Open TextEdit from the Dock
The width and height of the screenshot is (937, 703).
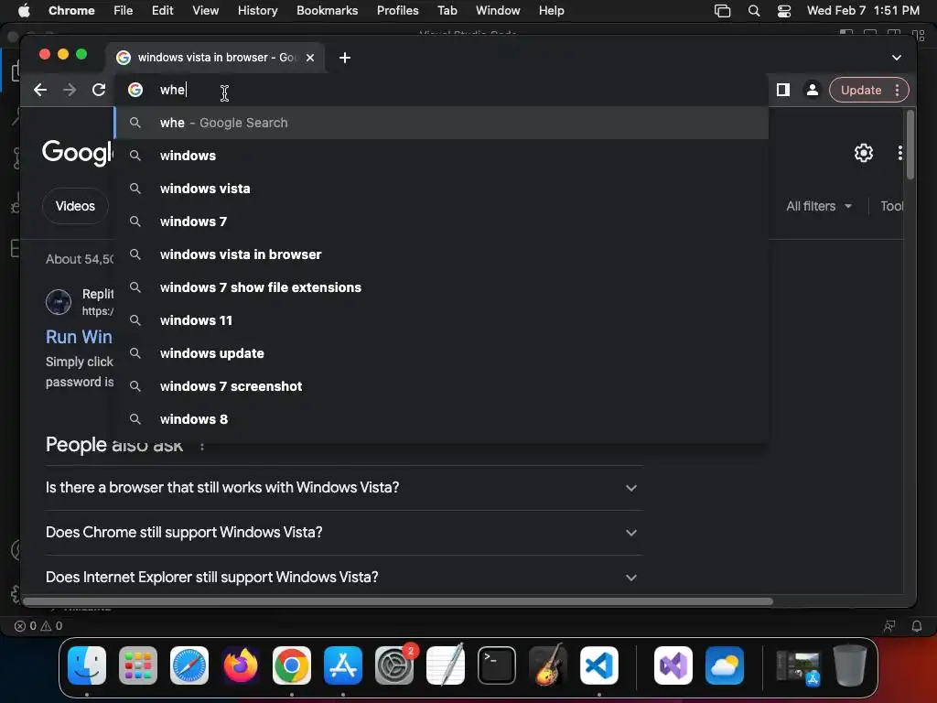(x=446, y=665)
